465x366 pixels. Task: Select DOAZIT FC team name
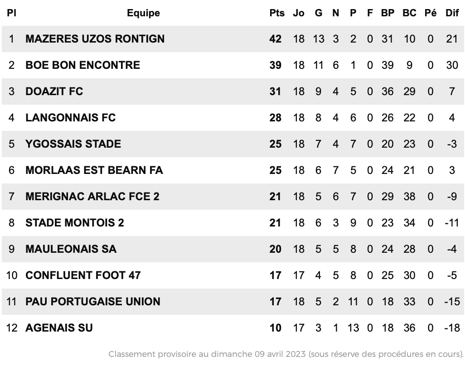54,91
